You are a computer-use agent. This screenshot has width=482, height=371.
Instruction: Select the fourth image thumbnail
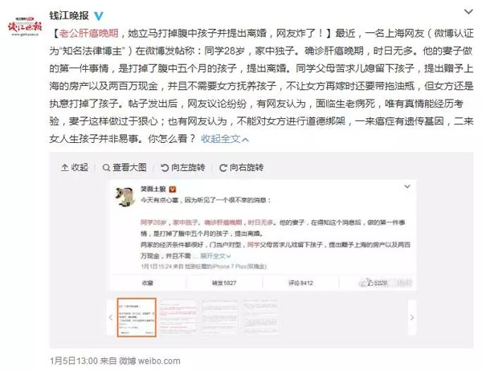point(261,317)
